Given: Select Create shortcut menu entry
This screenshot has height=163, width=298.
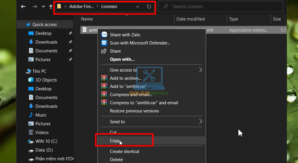Looking at the screenshot, I should (x=124, y=151).
